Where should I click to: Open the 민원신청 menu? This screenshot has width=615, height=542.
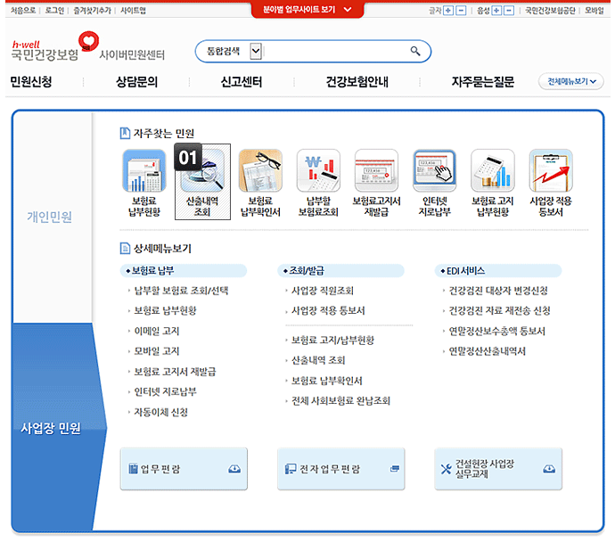[31, 82]
